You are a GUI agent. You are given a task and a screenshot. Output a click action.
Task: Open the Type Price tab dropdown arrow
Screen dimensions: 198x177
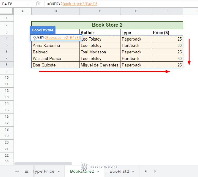pos(59,171)
